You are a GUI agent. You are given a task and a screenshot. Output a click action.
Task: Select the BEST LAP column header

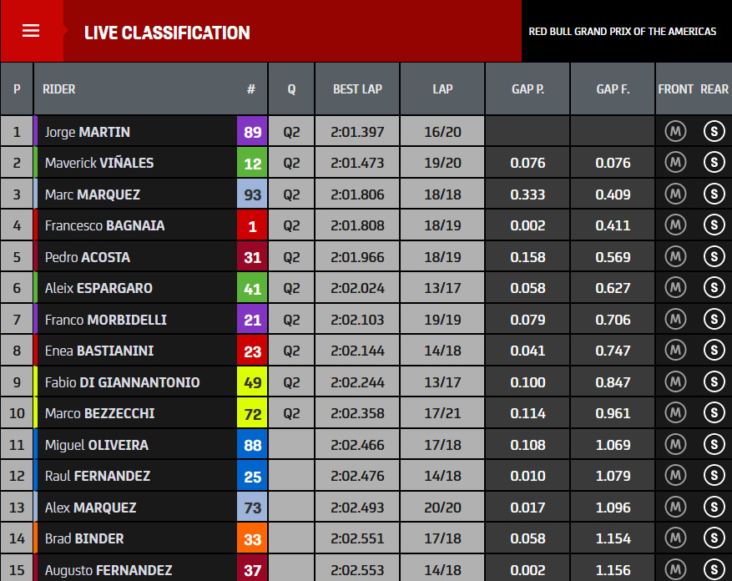(357, 88)
